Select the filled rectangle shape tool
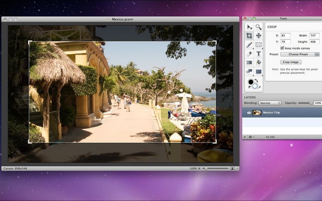Screen dimensions: 322x201 tap(258, 72)
